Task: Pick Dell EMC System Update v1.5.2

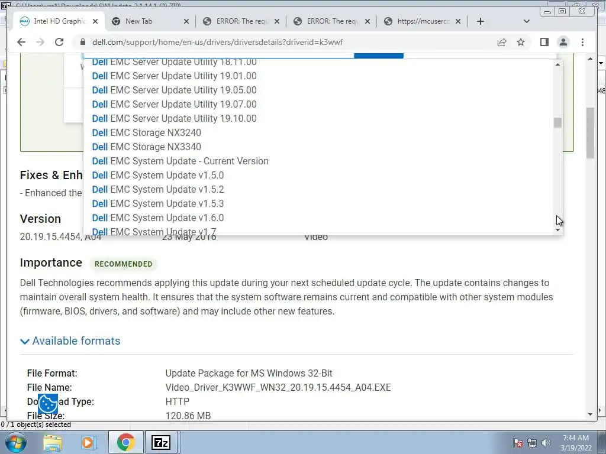Action: [157, 190]
